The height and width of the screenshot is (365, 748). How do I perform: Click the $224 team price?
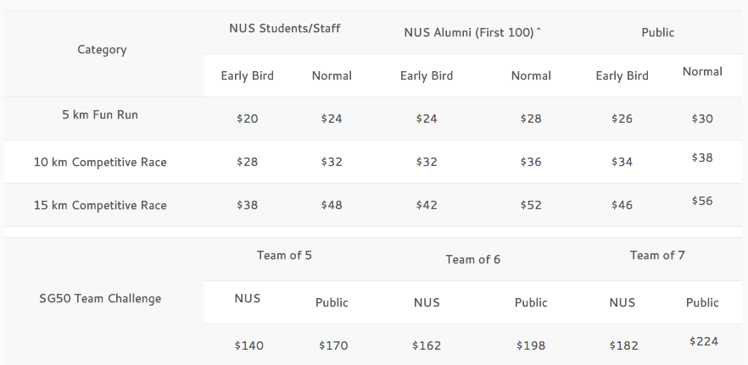(x=704, y=341)
